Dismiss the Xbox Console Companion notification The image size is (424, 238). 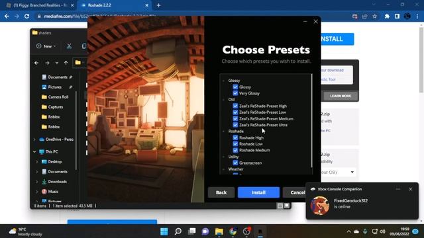411,189
